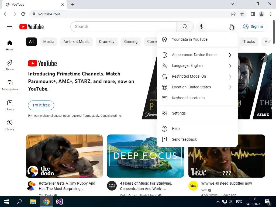Reload the page with refresh icon

[23, 14]
